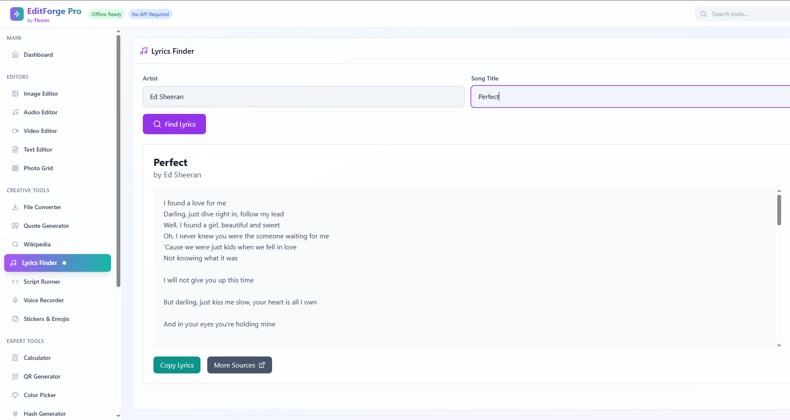Viewport: 790px width, 420px height.
Task: Click the lyrics box scroll up arrow
Action: tap(779, 191)
